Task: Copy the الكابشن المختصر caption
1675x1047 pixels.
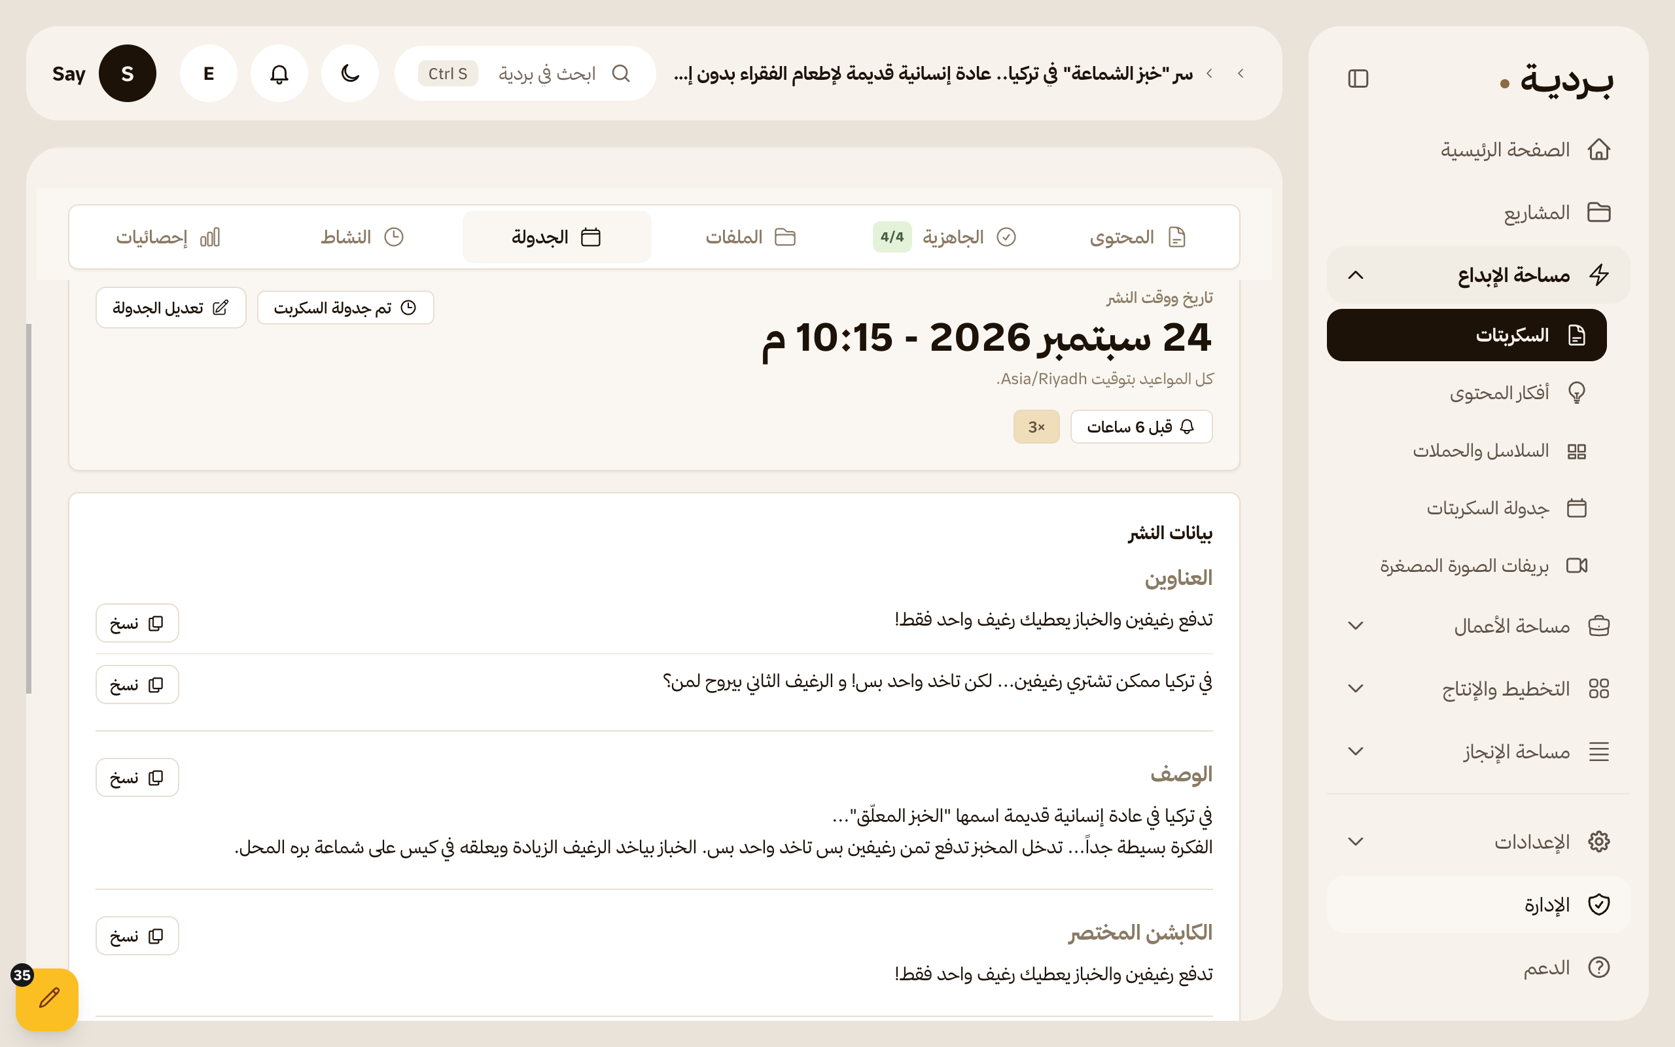Action: point(137,936)
